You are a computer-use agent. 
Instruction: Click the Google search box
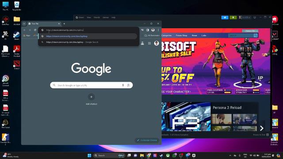(x=92, y=85)
